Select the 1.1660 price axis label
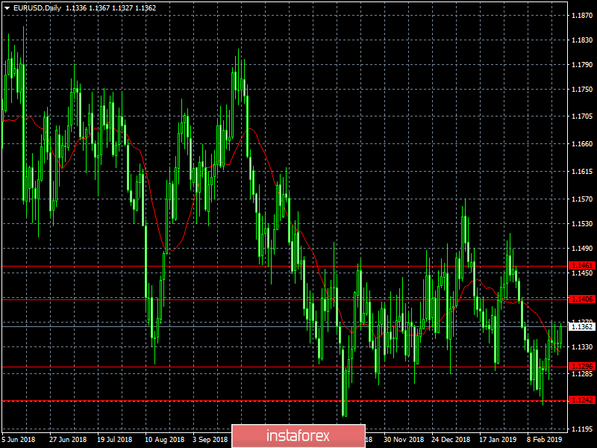Viewport: 597px width, 448px height. coord(582,144)
